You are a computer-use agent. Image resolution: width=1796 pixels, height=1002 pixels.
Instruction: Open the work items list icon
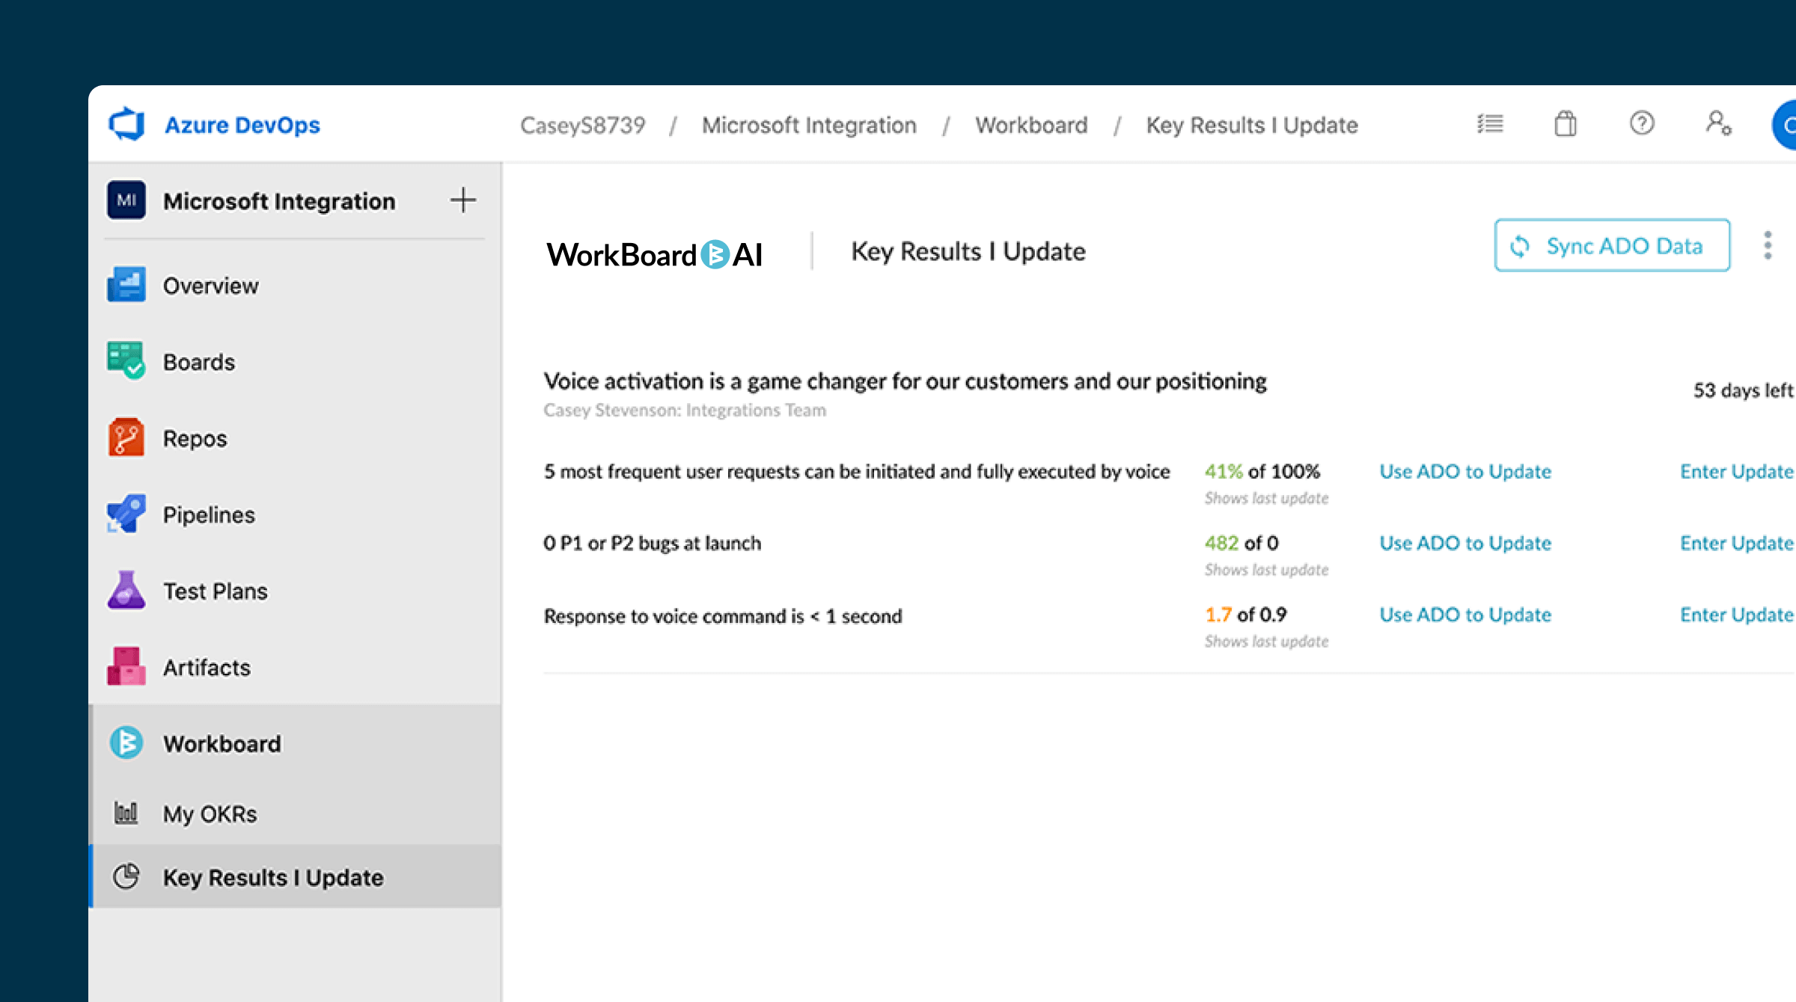(1490, 124)
